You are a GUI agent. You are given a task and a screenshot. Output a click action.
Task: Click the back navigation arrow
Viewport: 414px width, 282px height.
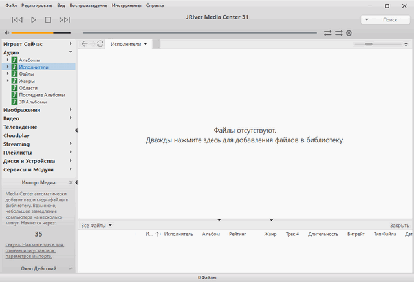(x=84, y=44)
